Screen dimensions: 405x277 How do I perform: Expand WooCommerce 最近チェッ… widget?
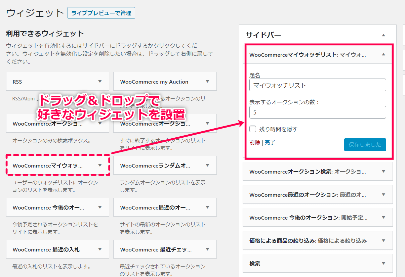(207, 249)
